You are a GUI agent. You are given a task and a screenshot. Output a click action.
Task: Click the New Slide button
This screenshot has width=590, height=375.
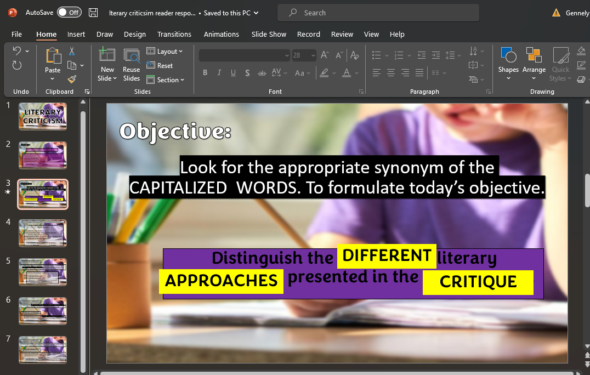[107, 56]
